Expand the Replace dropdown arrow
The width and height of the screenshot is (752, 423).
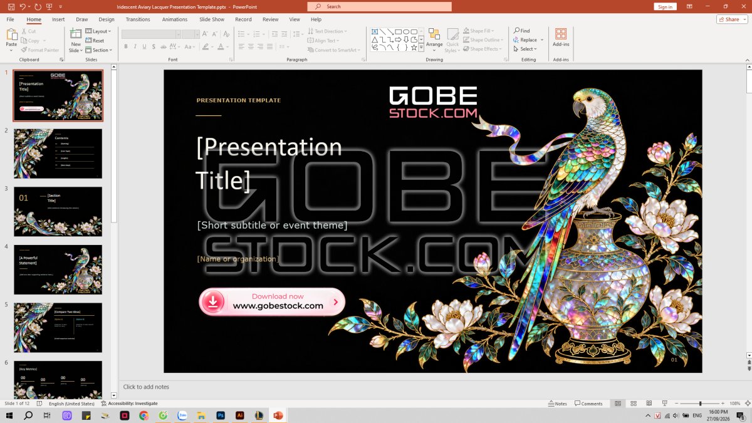pos(542,40)
